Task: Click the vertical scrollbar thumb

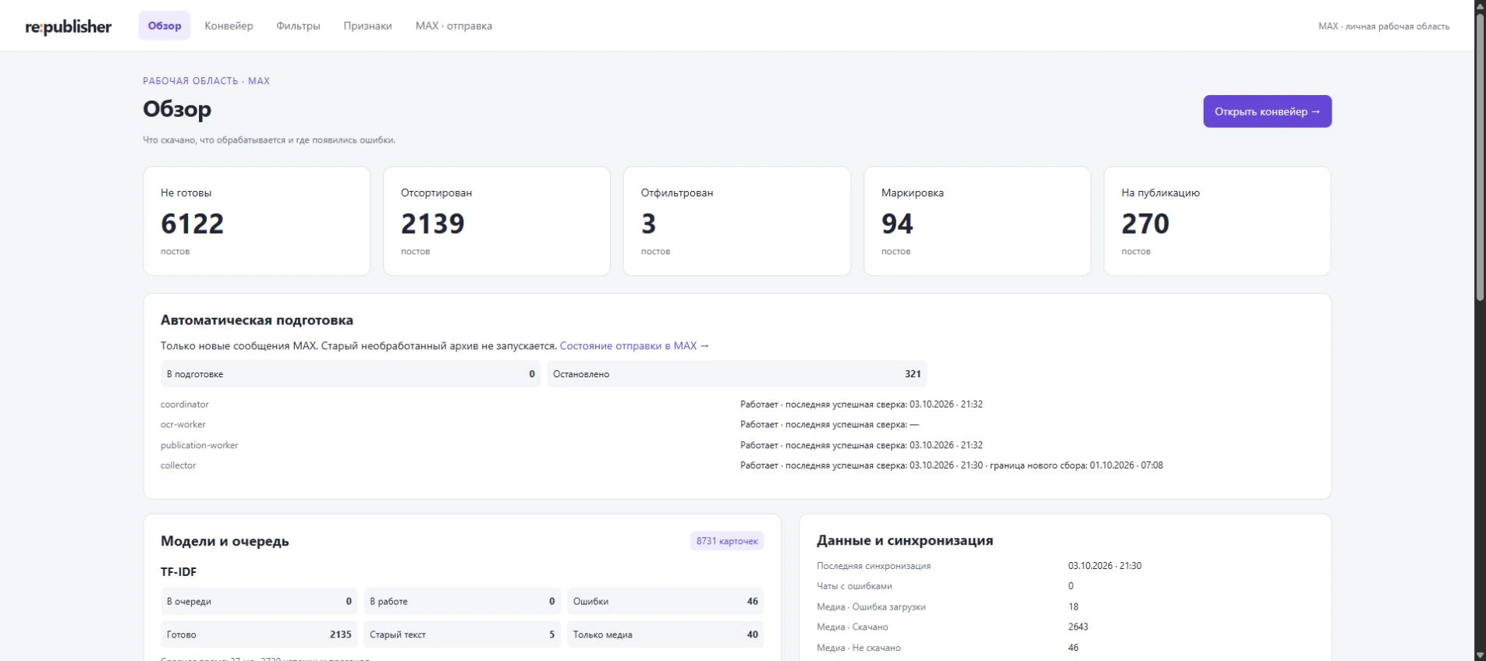Action: (x=1480, y=156)
